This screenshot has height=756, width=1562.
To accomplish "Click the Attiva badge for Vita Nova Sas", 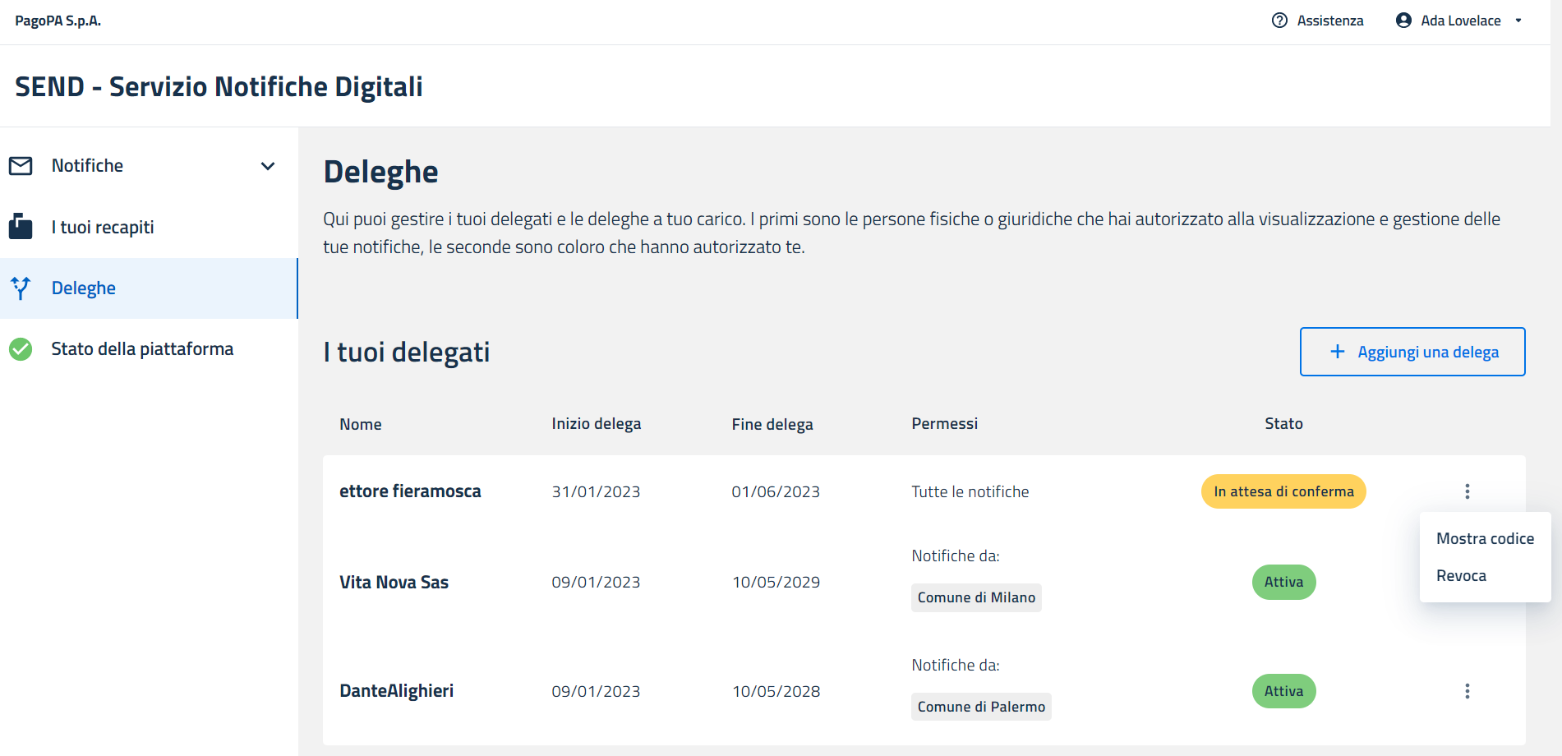I will 1283,582.
